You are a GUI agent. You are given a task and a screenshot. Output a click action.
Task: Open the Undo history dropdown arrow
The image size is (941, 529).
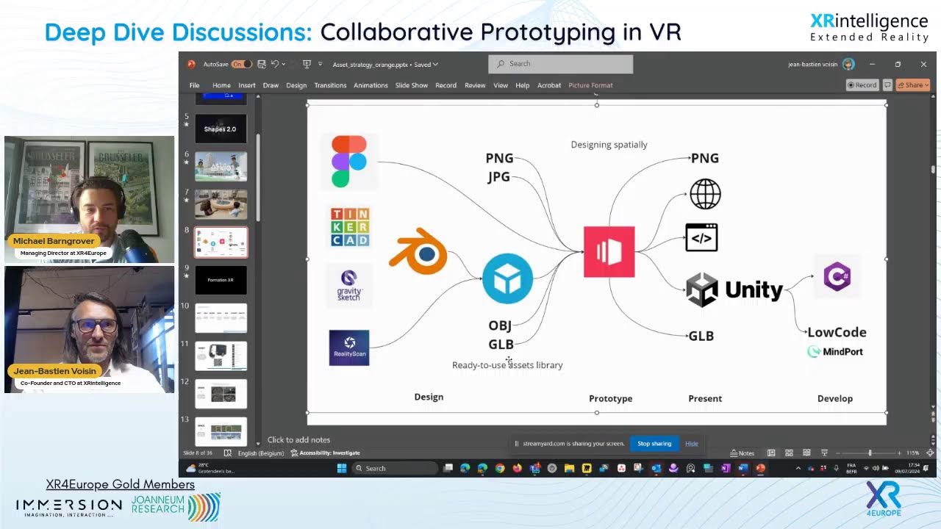[283, 64]
